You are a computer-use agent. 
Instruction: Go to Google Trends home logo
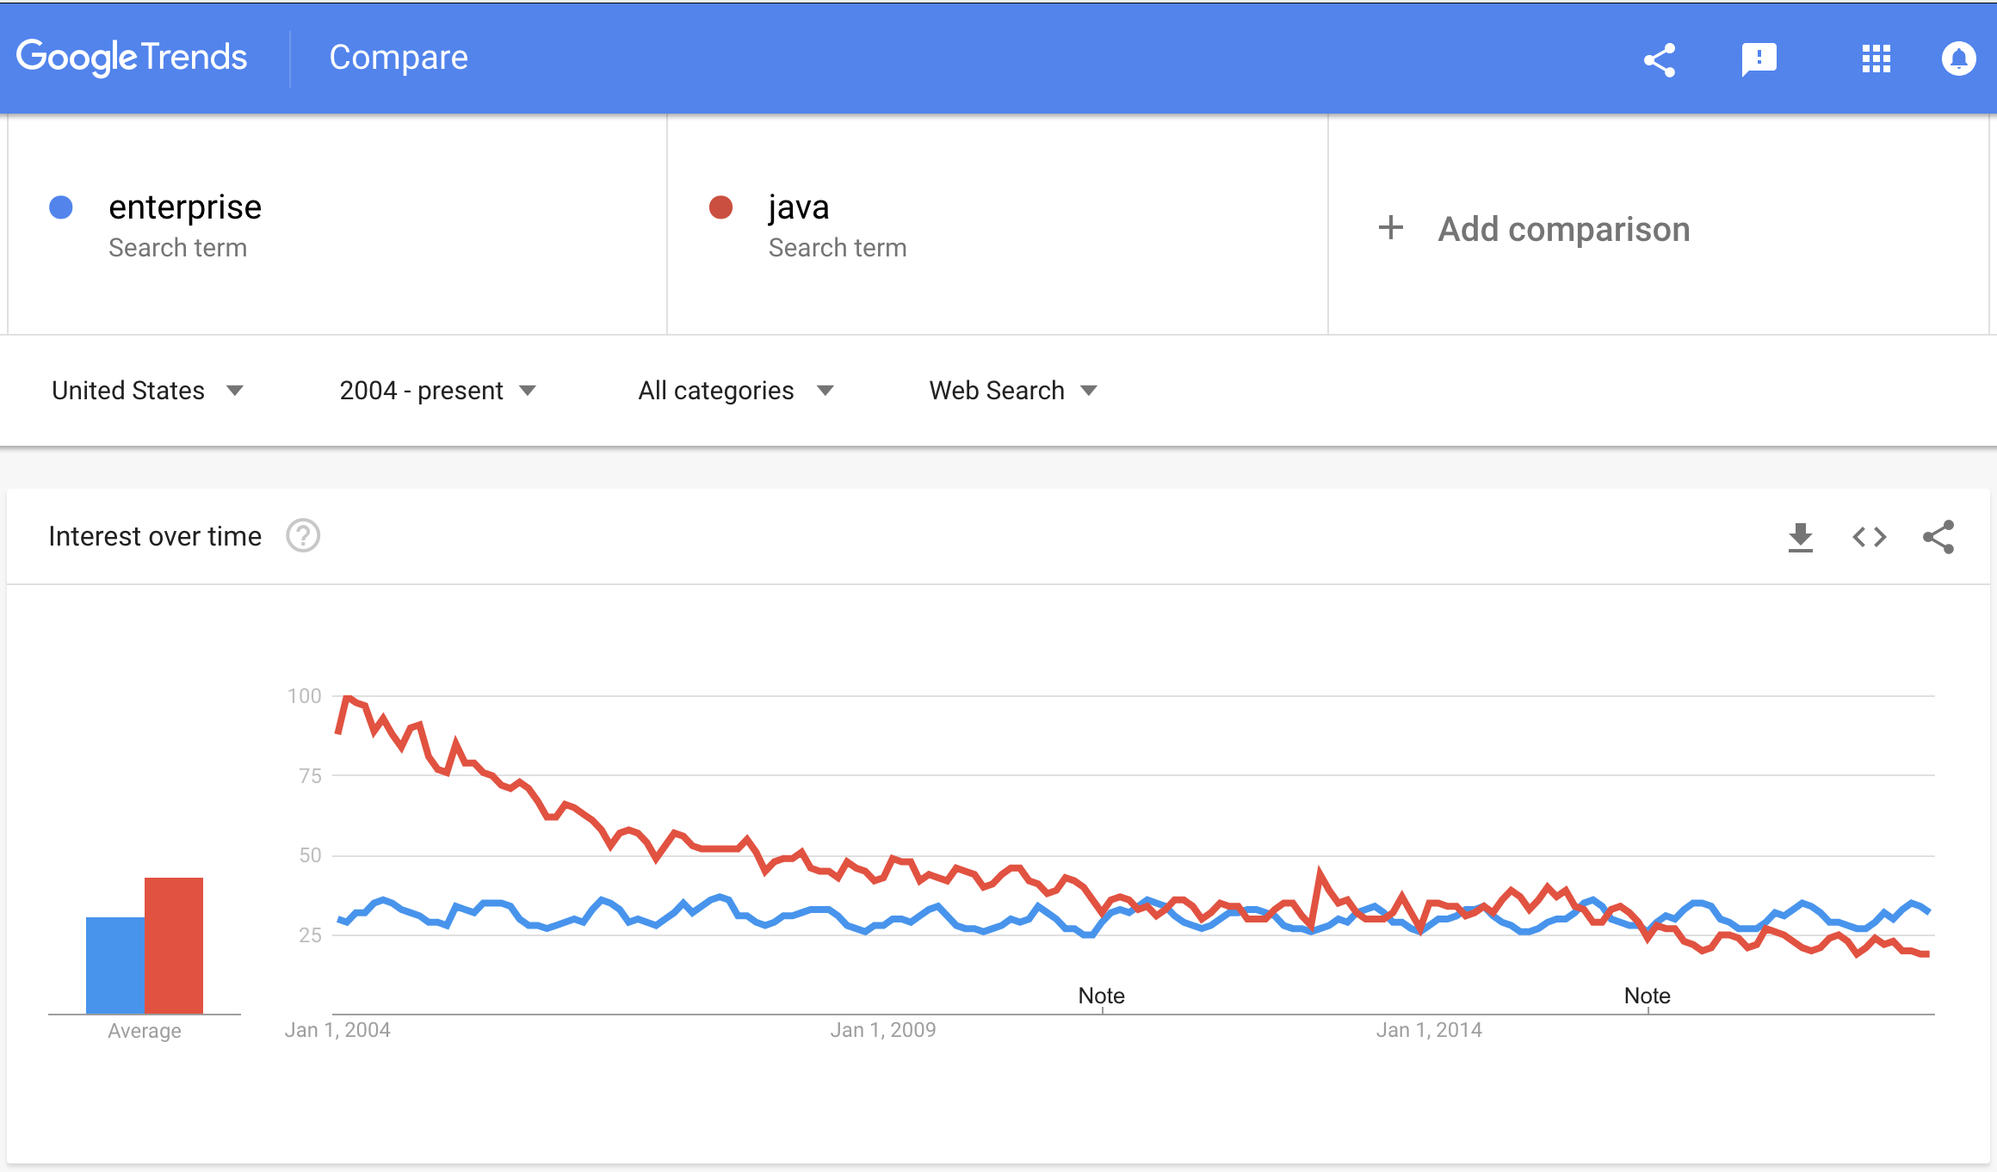click(132, 58)
